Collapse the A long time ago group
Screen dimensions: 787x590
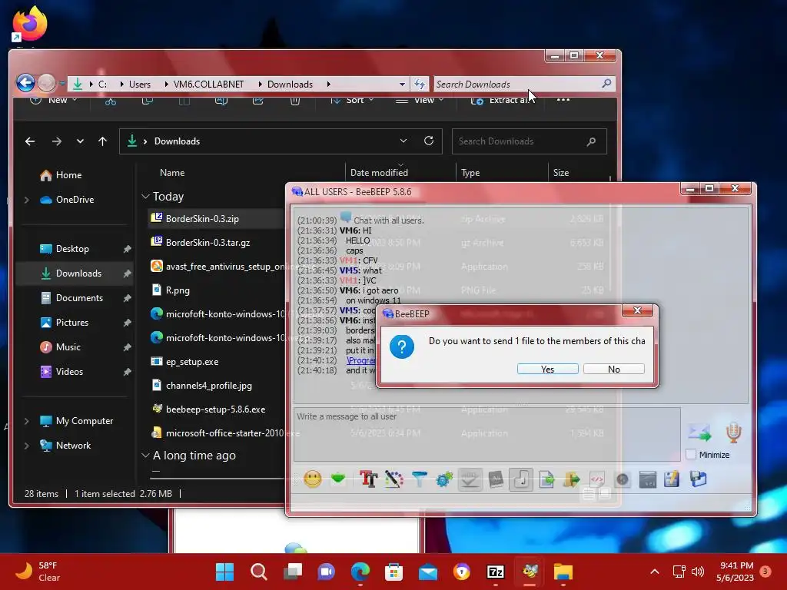tap(145, 456)
